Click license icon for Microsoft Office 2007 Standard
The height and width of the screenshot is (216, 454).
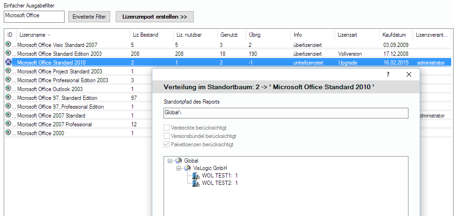point(8,115)
